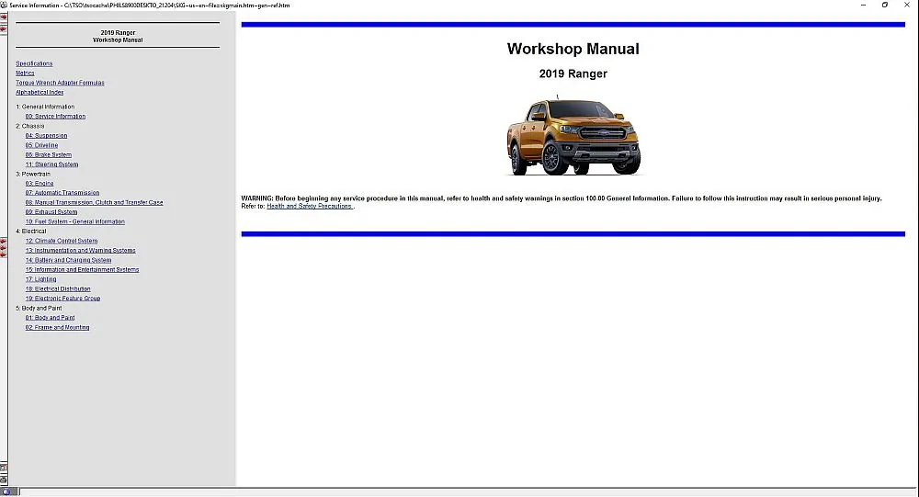Image resolution: width=919 pixels, height=497 pixels.
Task: Open Torque Wrench Adapter Formulas
Action: click(60, 83)
